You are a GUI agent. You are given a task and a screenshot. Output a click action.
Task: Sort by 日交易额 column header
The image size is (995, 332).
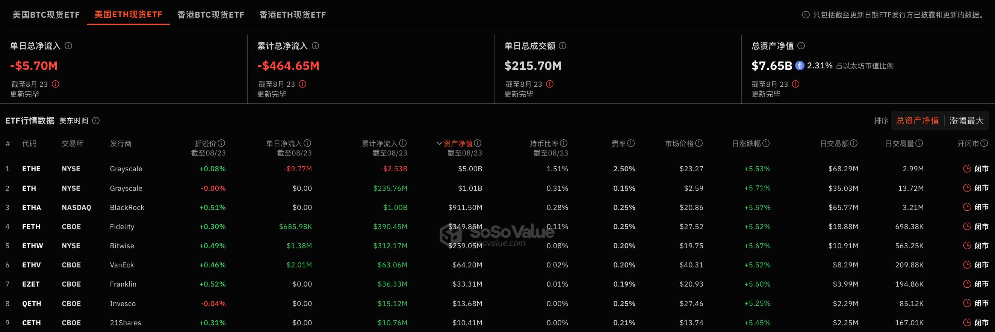834,143
